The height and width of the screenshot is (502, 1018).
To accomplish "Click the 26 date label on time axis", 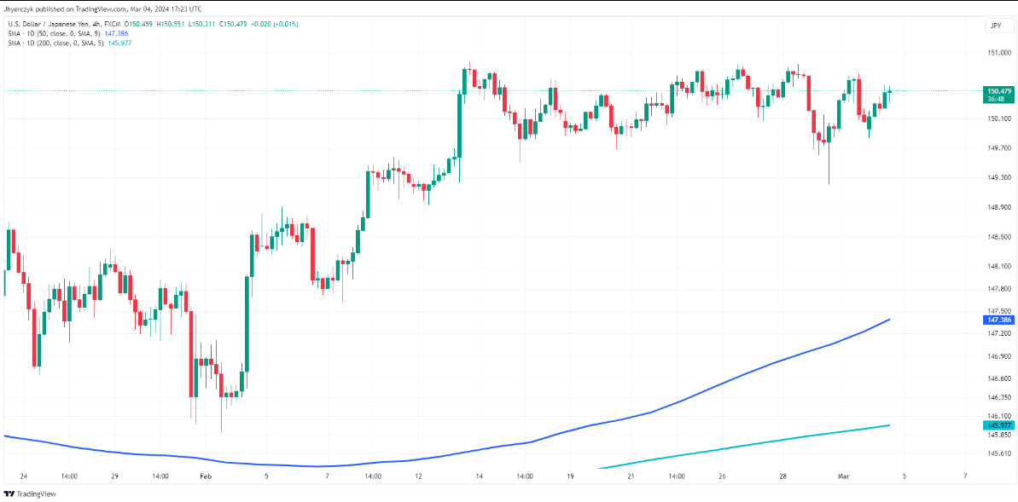I will (722, 476).
